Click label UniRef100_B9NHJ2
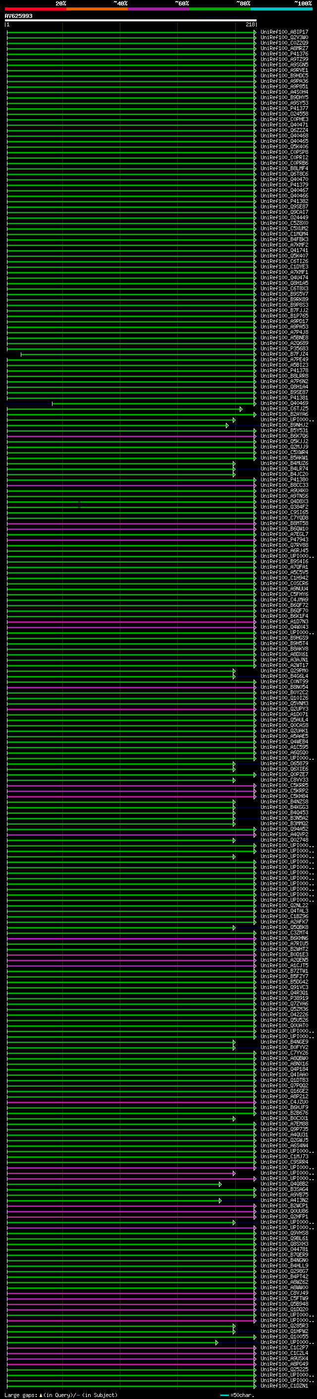The image size is (317, 1399). coord(284,425)
